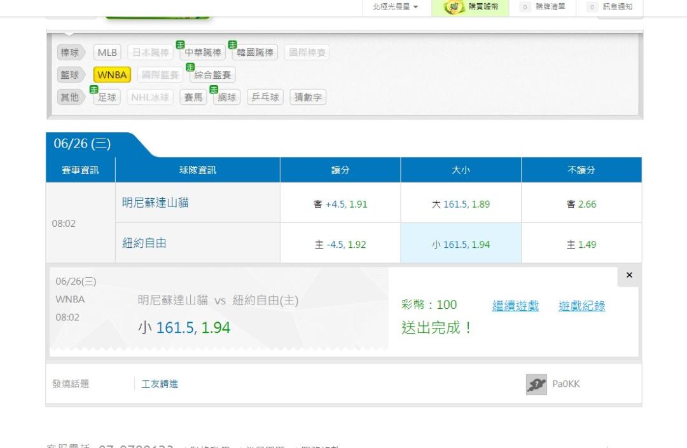Click the 彩幣：100 amount text

(x=429, y=304)
